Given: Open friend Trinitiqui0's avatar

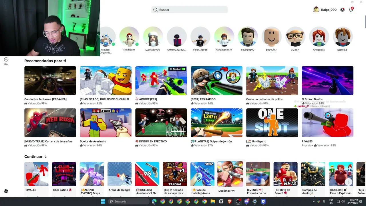Looking at the screenshot, I should (129, 36).
